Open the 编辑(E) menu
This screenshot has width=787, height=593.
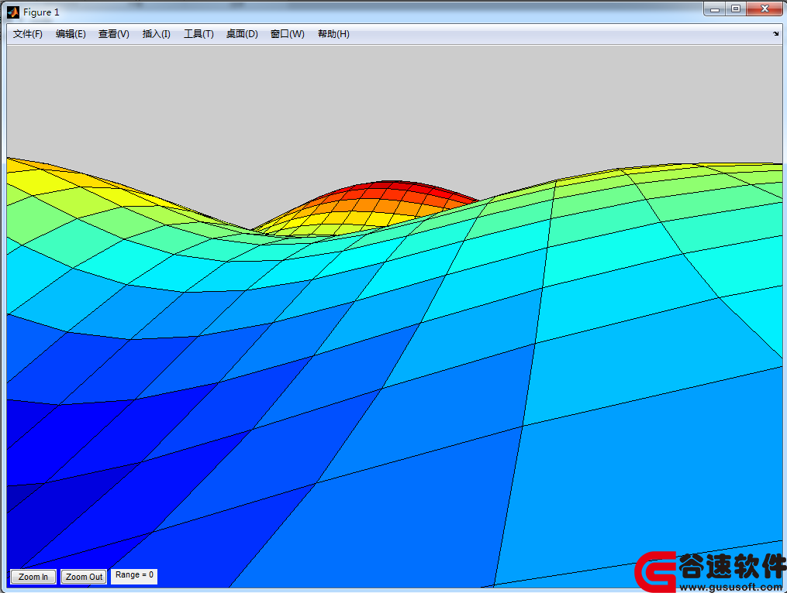[71, 34]
